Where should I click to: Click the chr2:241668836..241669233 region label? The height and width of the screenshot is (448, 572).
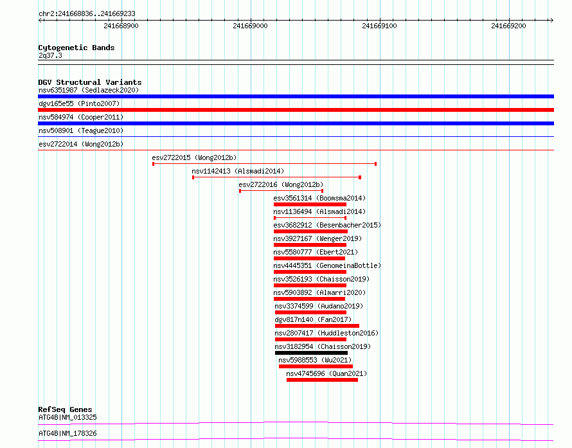click(87, 14)
